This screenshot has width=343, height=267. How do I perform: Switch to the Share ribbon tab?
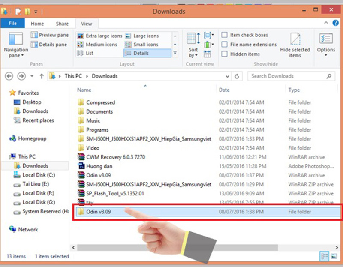click(62, 24)
